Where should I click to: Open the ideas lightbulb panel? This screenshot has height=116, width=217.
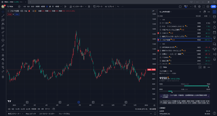point(214,37)
